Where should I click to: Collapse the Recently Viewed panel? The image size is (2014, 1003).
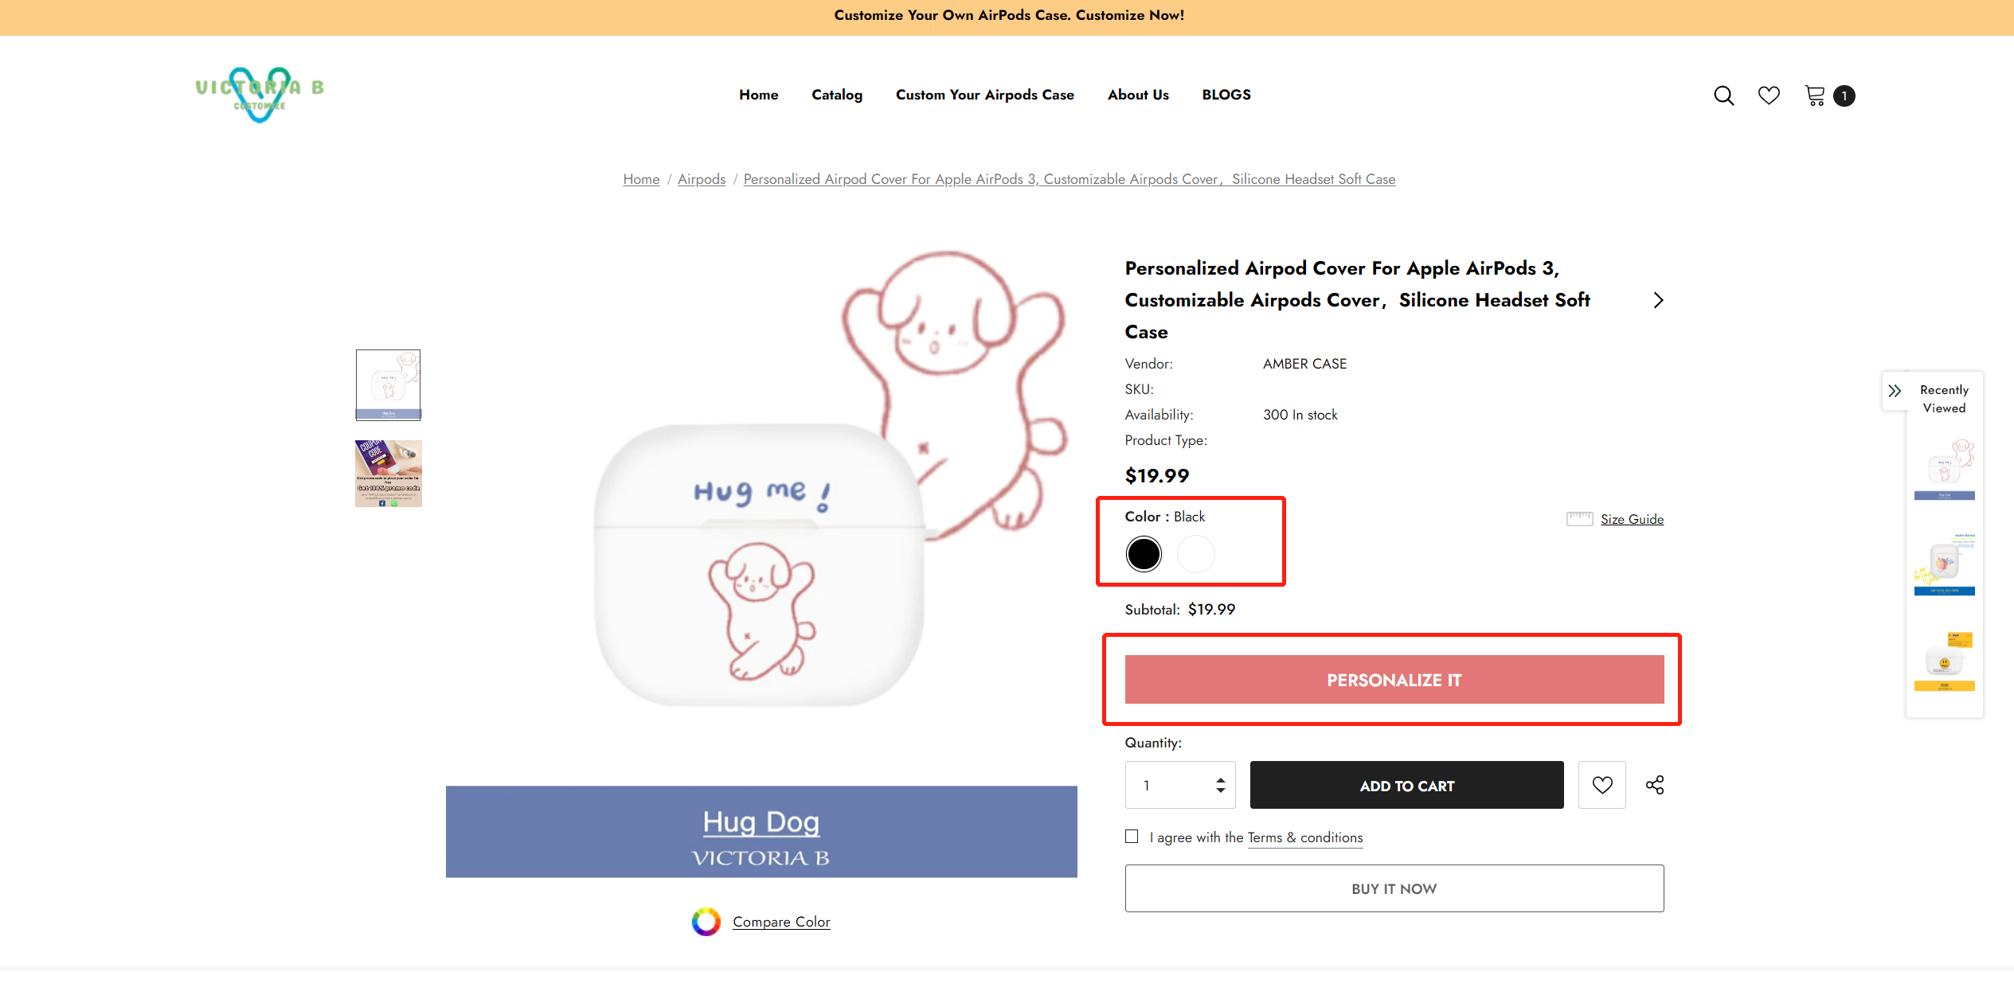1895,391
